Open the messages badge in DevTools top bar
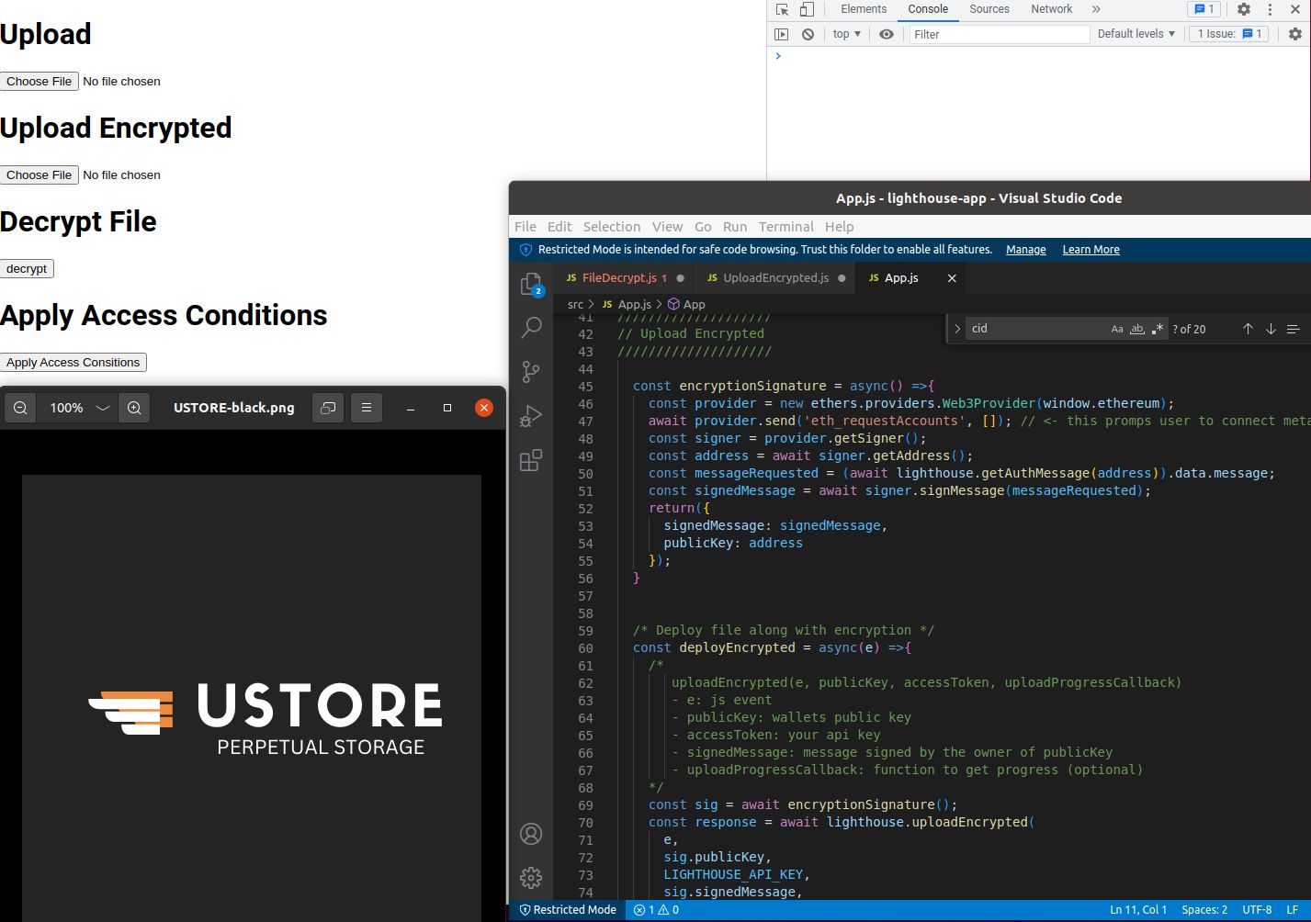This screenshot has height=922, width=1311. tap(1203, 9)
